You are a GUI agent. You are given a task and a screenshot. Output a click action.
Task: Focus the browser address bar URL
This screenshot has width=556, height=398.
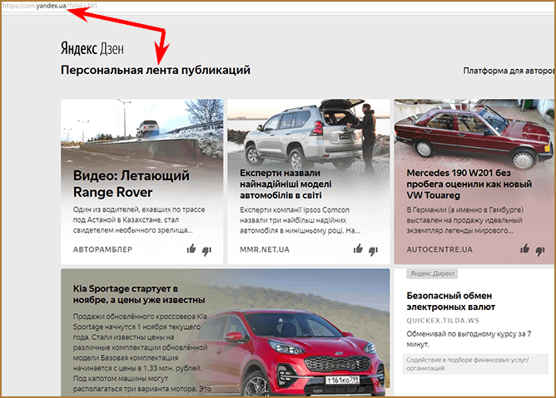50,6
